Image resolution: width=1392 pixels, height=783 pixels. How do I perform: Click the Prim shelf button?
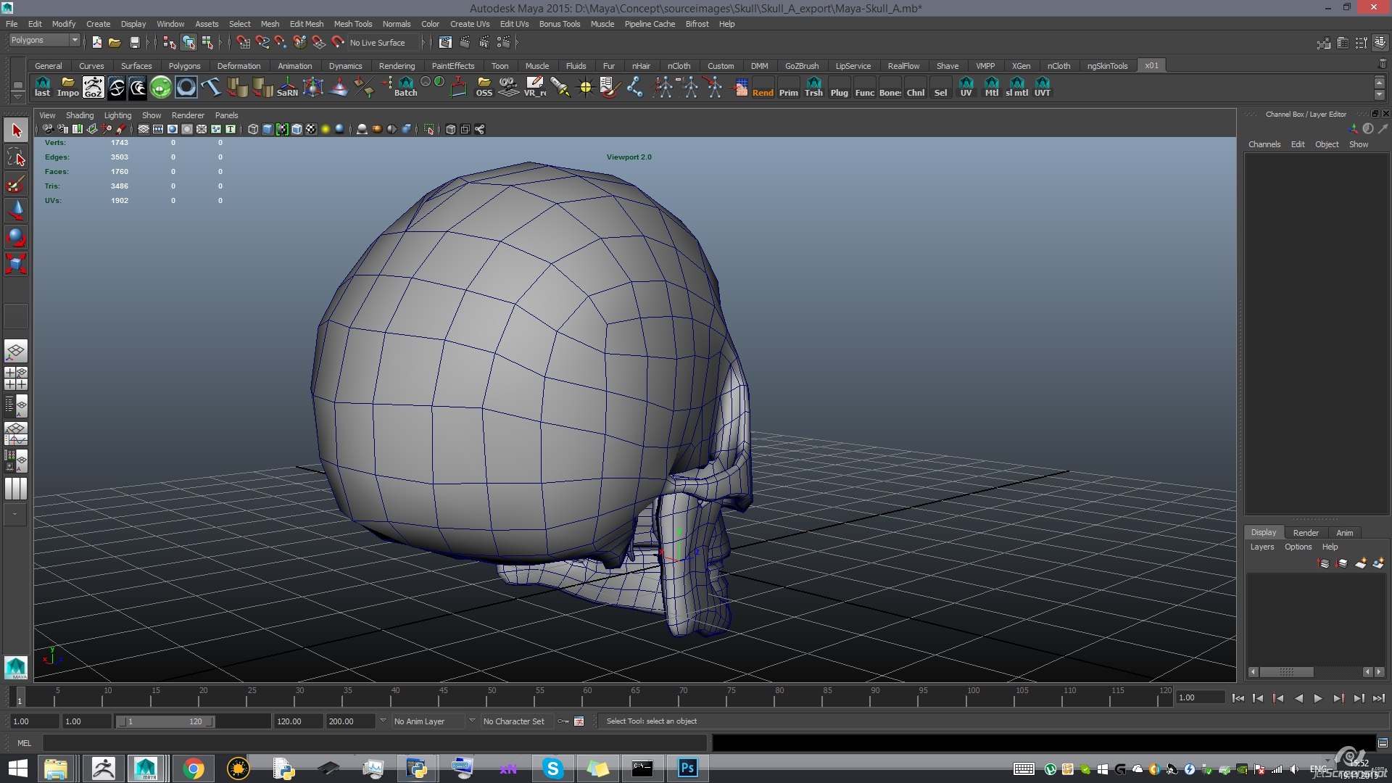(x=788, y=87)
